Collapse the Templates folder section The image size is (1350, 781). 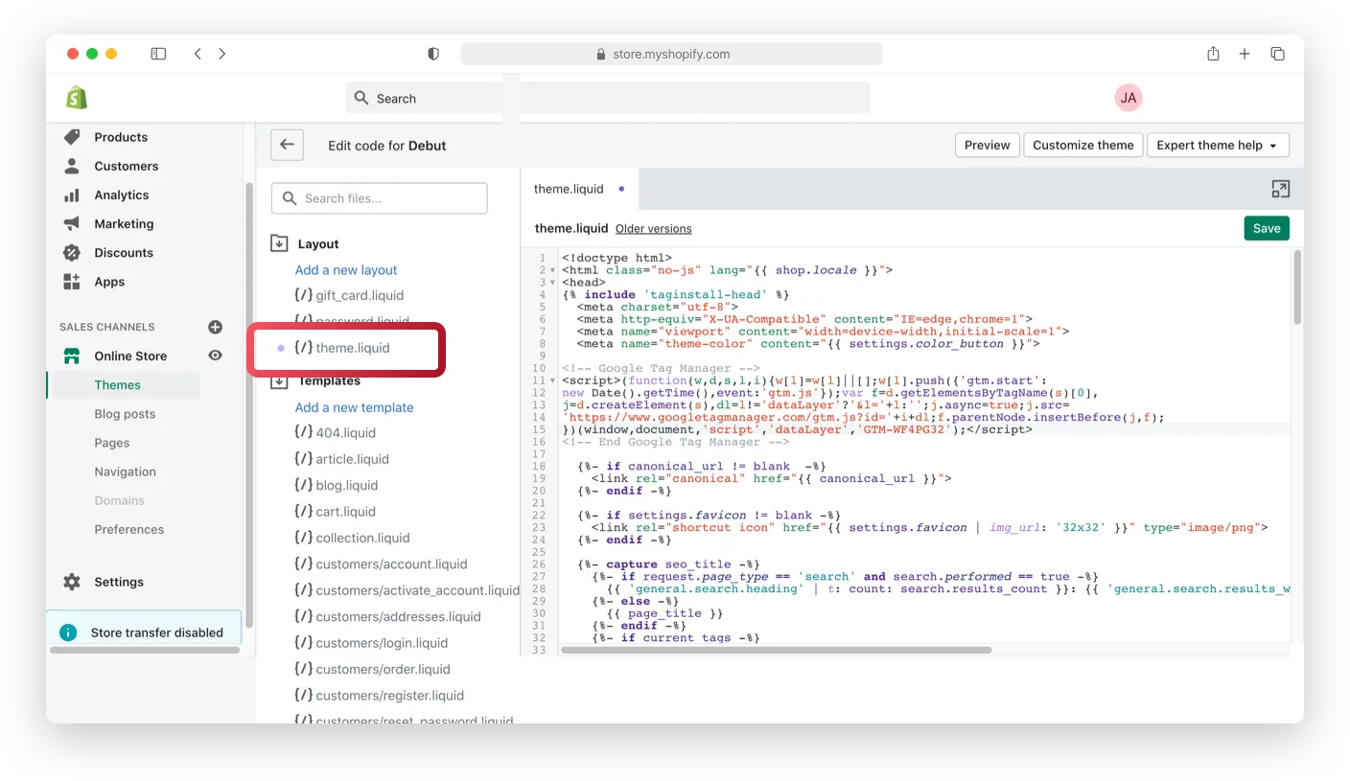(279, 381)
